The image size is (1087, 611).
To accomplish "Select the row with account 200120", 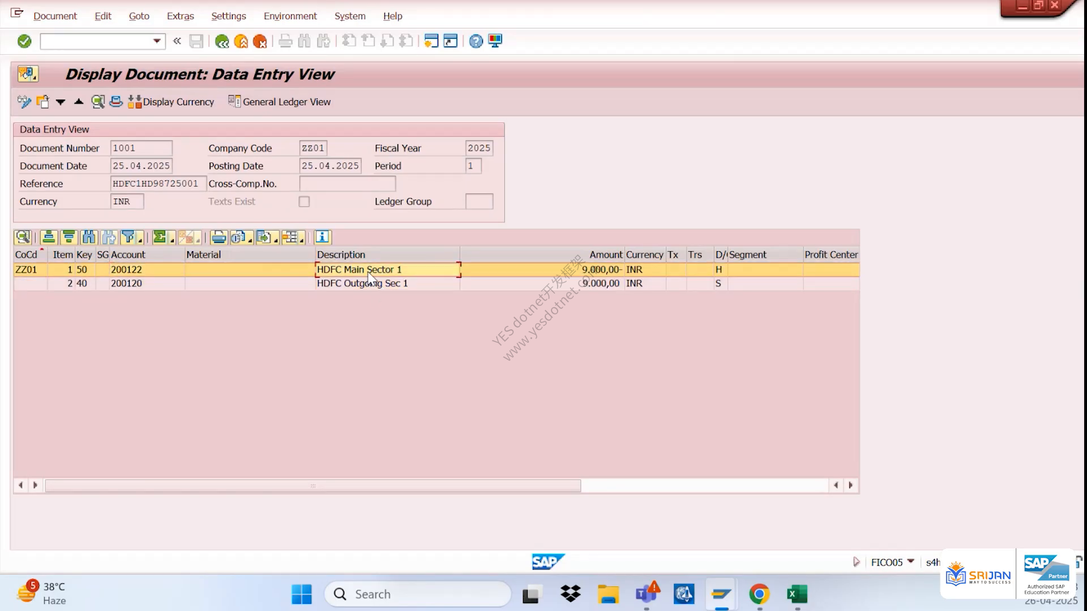I will click(436, 283).
